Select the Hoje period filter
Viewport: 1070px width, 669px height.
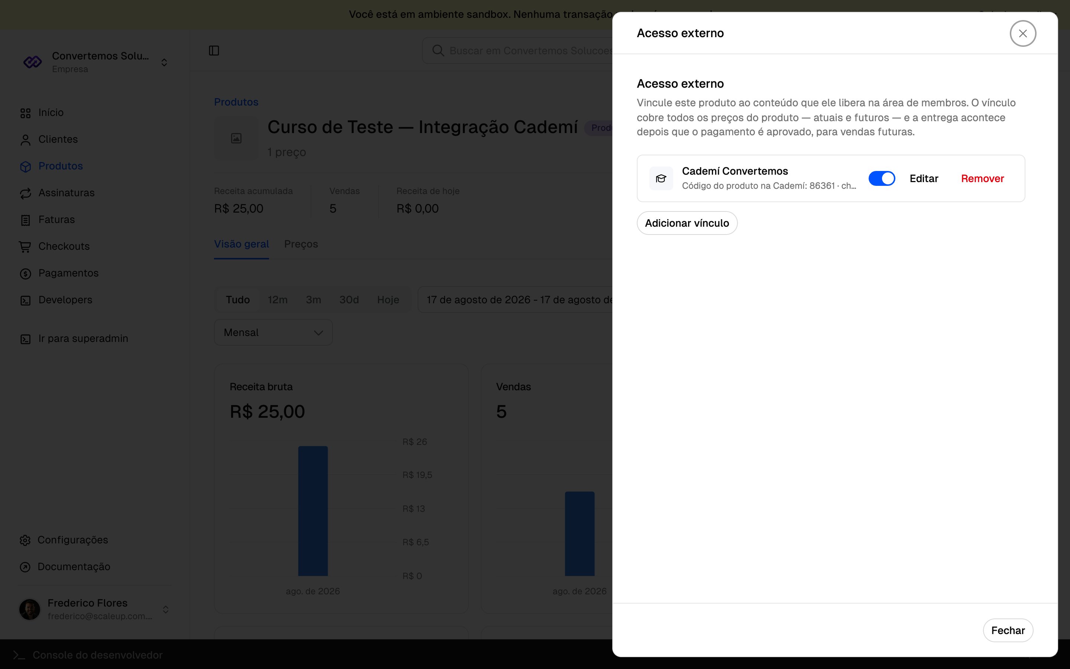click(388, 300)
